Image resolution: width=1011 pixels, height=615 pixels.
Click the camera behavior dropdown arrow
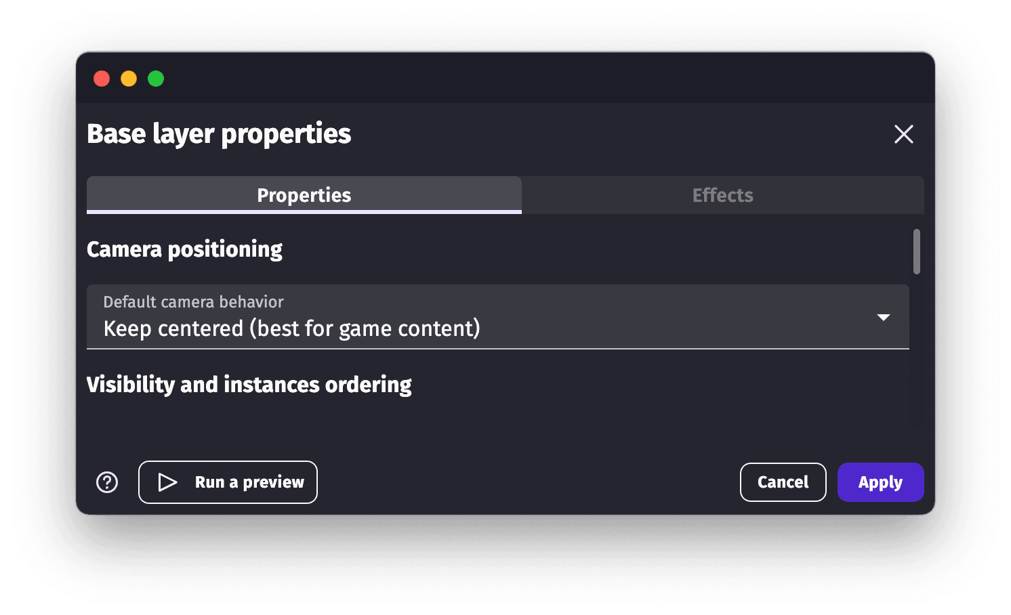pyautogui.click(x=883, y=317)
